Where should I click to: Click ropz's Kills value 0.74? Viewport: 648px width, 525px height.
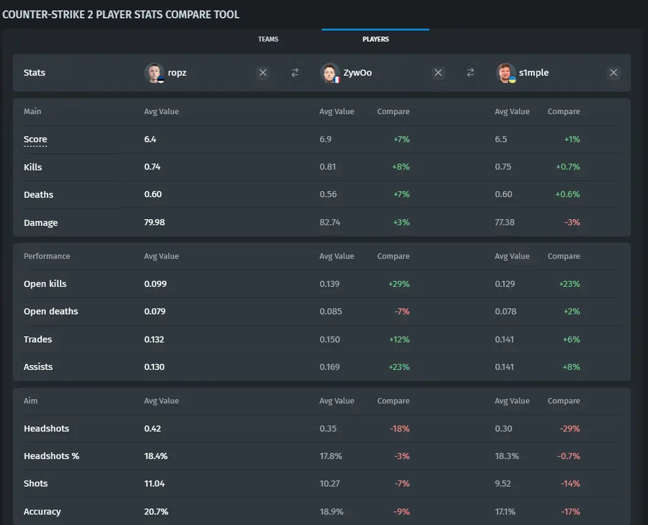coord(152,167)
